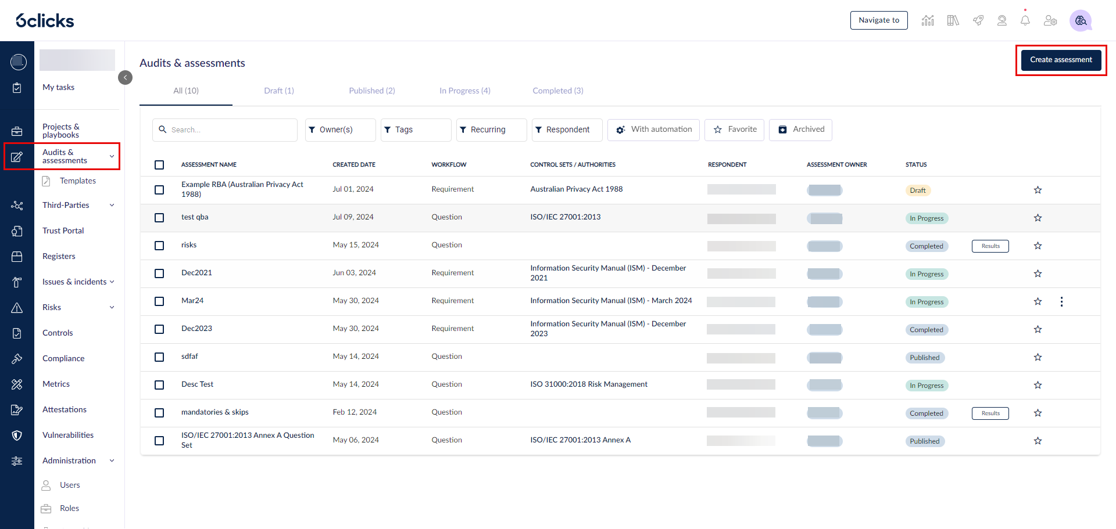
Task: Toggle select-all checkbox in table header
Action: pos(159,165)
